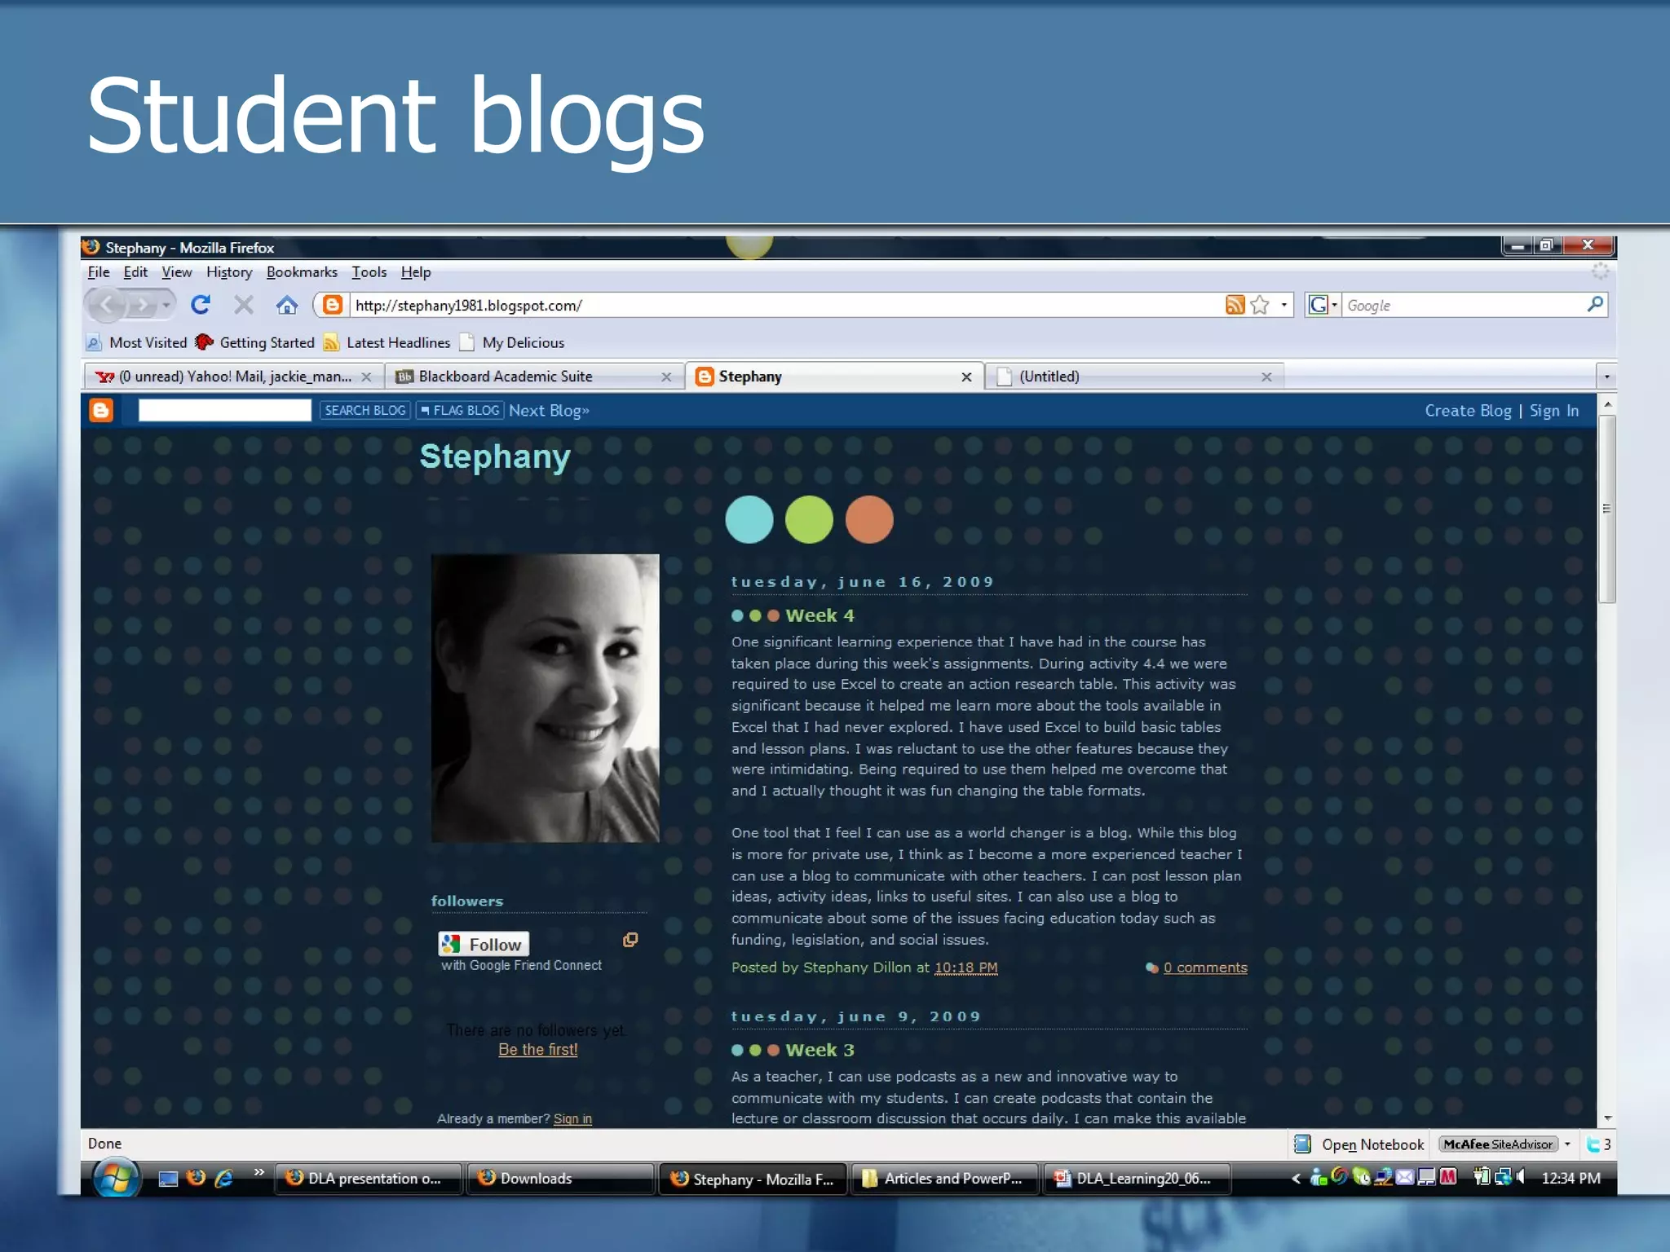
Task: Click the Google search box
Action: click(1464, 305)
